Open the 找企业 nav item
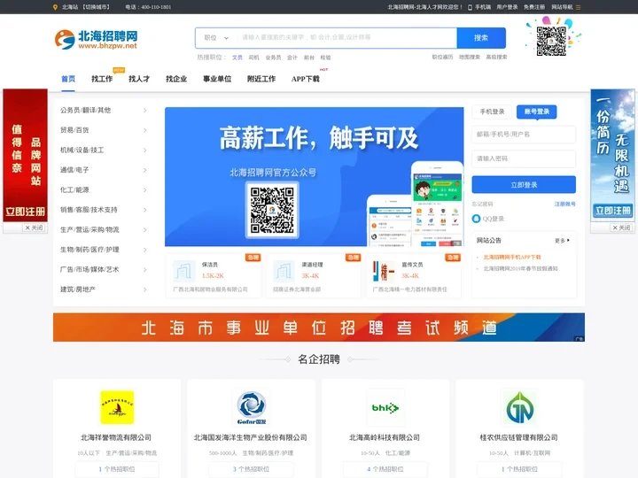The width and height of the screenshot is (638, 478). coord(176,79)
